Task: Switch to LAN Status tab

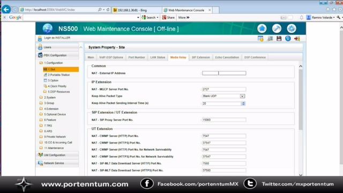Action: [x=158, y=57]
